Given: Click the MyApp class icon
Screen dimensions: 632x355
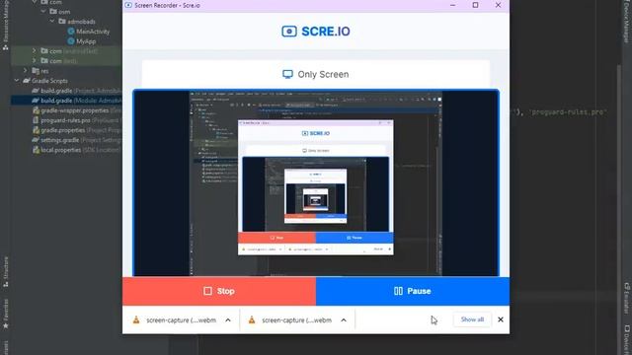Looking at the screenshot, I should pyautogui.click(x=71, y=41).
